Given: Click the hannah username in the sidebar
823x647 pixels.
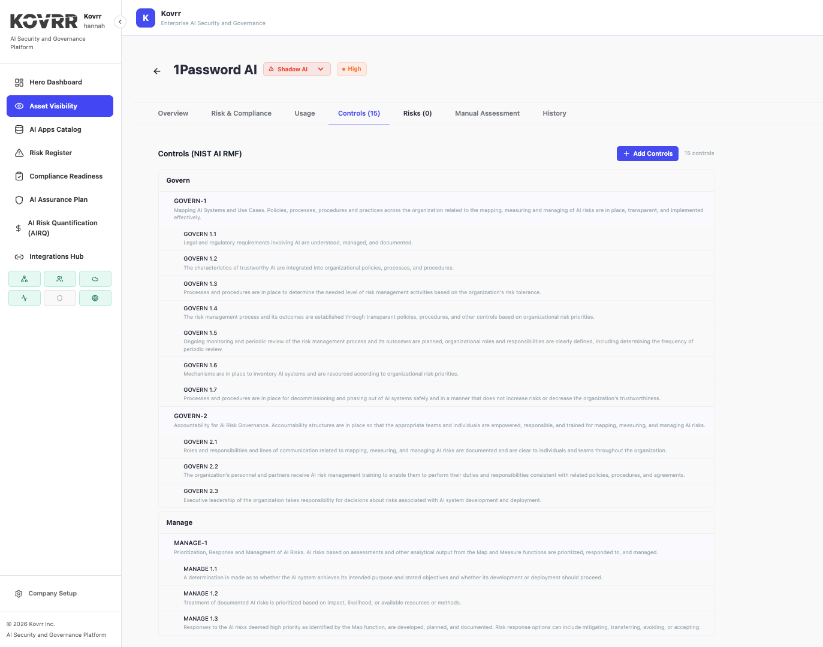Looking at the screenshot, I should pos(94,26).
